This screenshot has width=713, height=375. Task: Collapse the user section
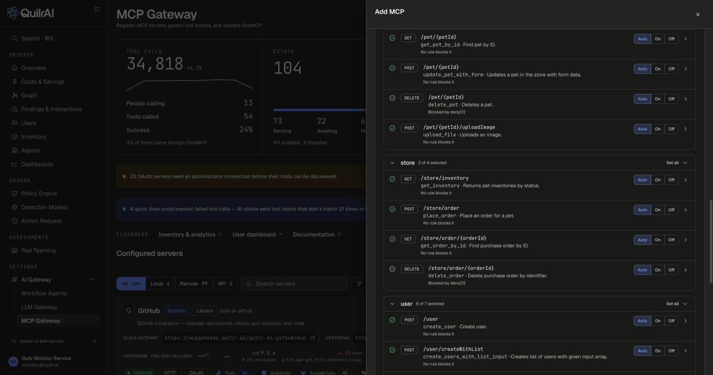click(x=392, y=304)
